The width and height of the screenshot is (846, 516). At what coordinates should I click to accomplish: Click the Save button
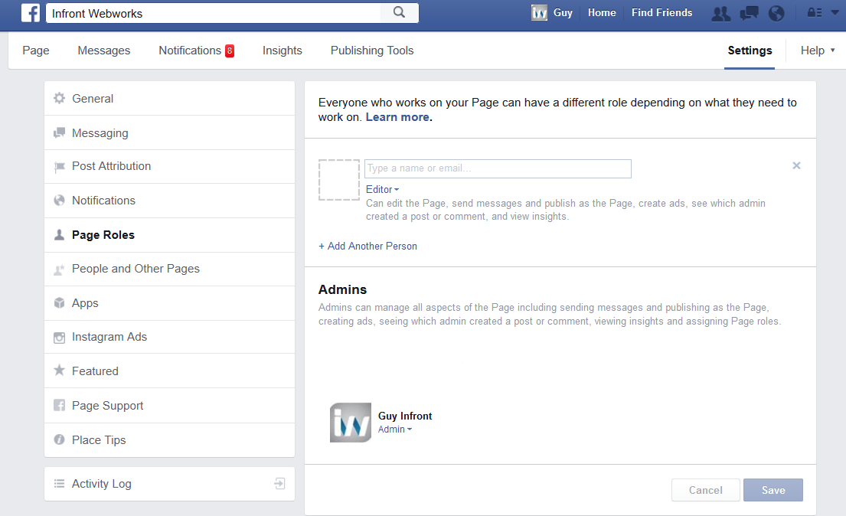click(773, 490)
